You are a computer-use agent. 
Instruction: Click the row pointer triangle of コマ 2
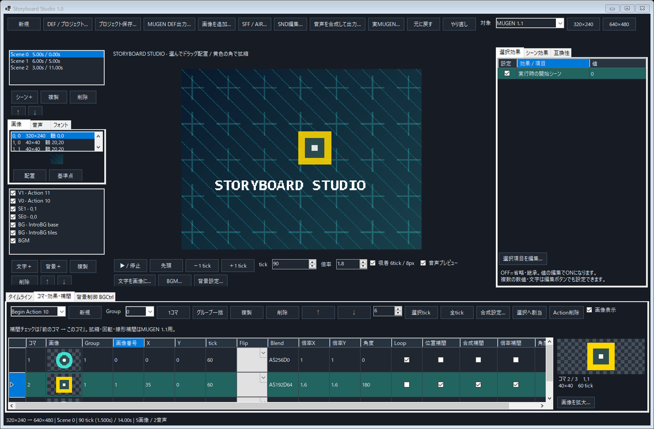click(11, 384)
